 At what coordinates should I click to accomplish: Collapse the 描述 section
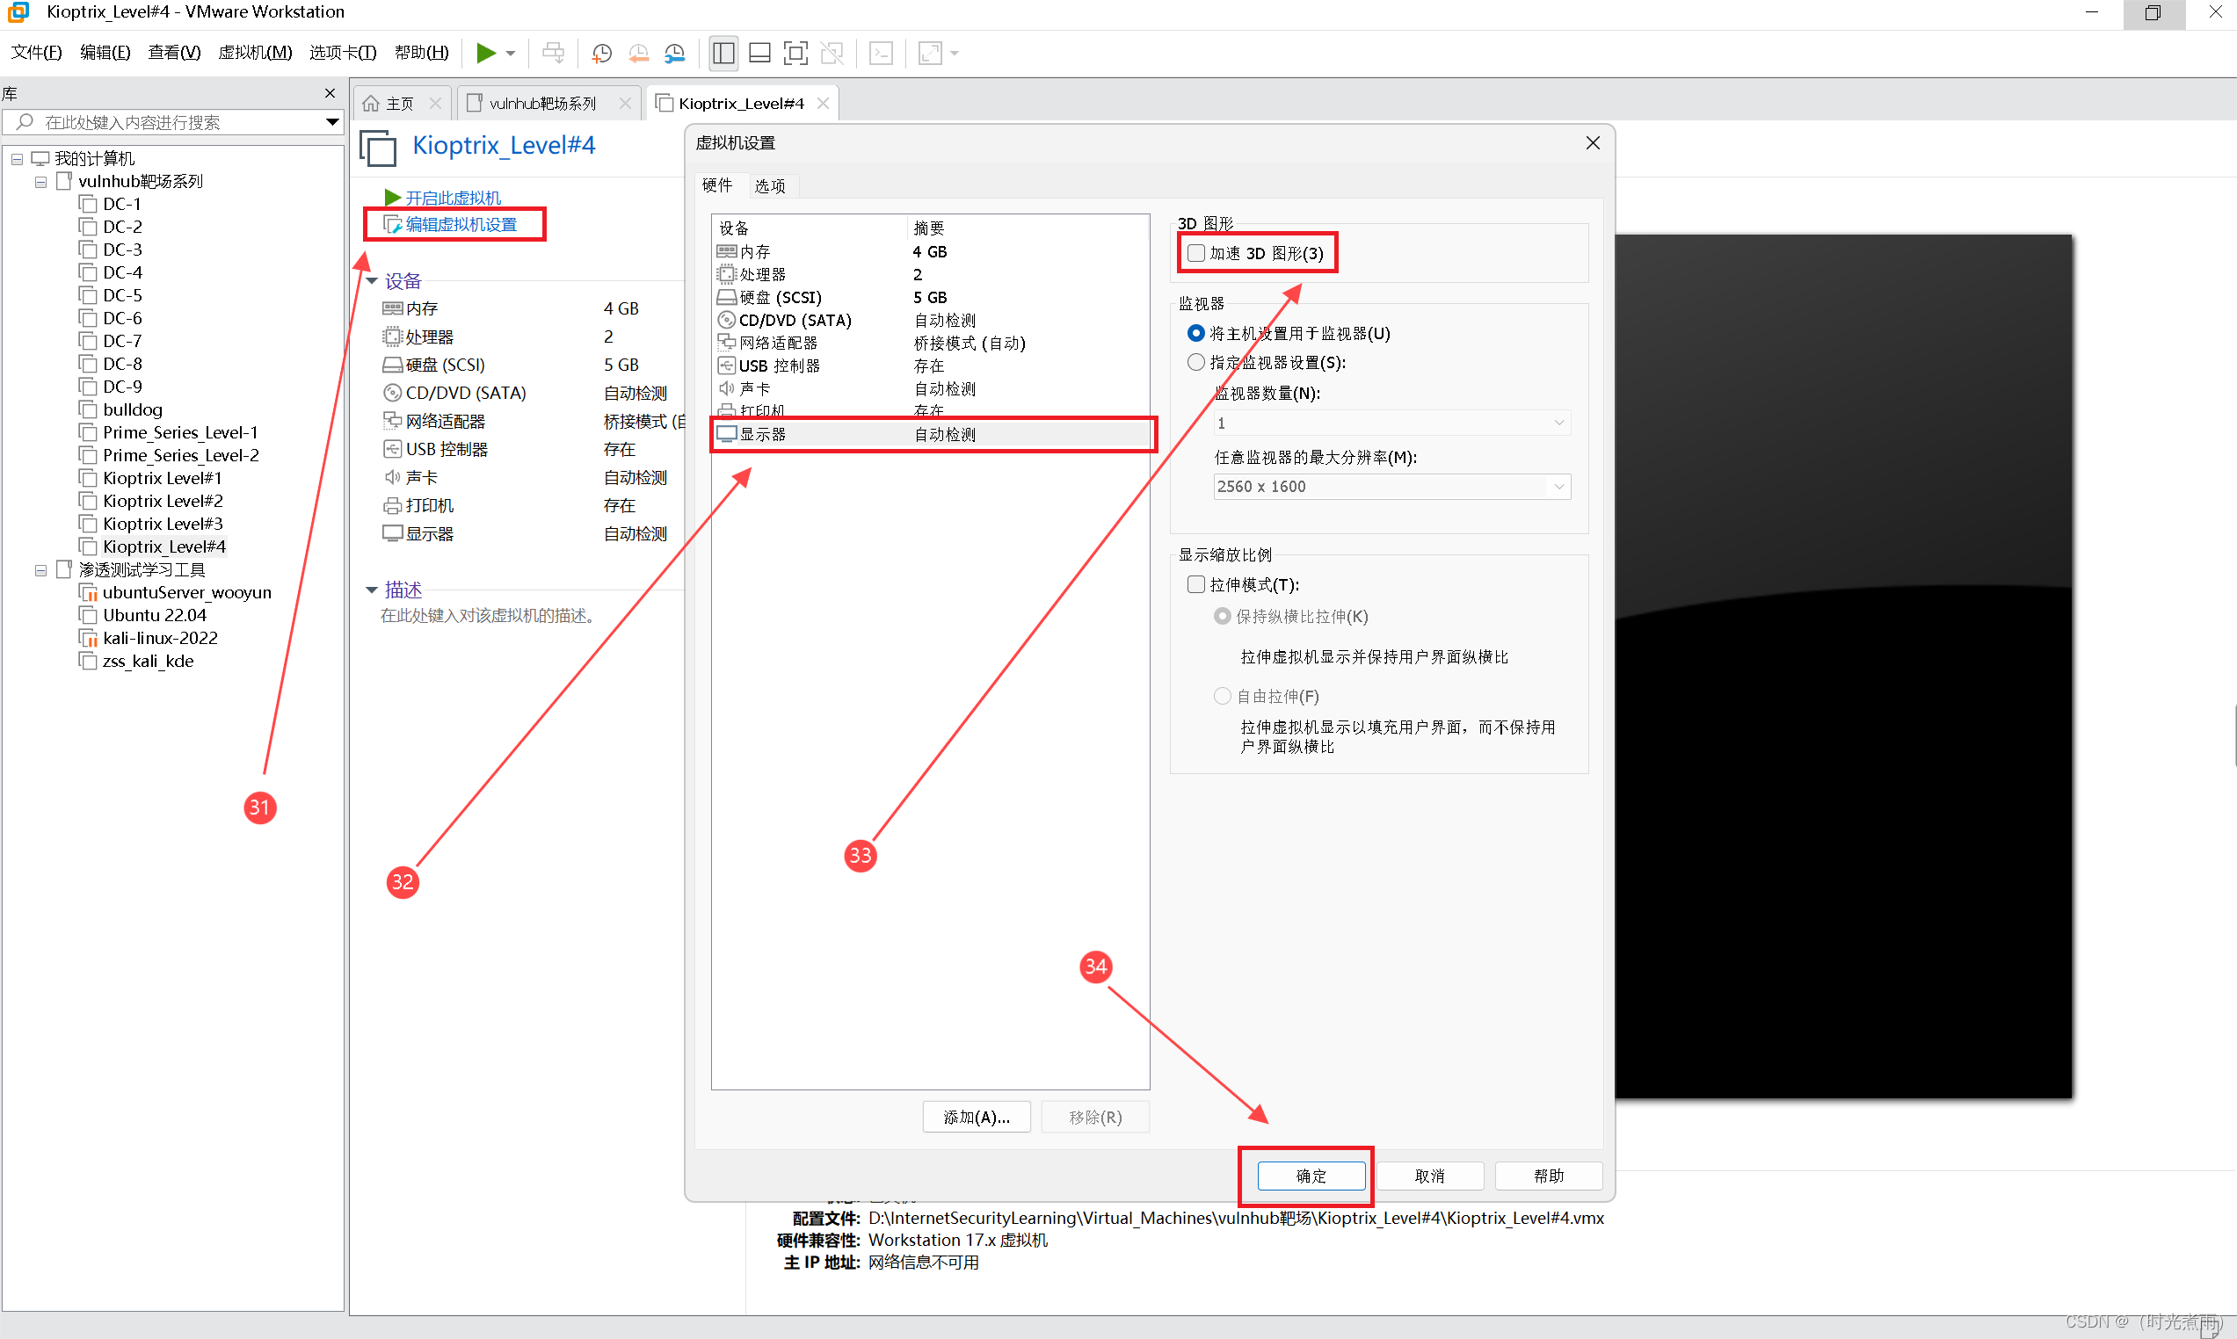pos(372,590)
